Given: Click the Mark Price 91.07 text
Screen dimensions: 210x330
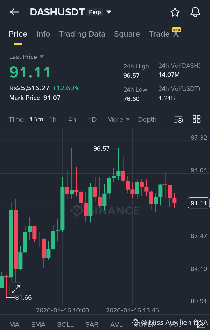Looking at the screenshot, I should click(x=35, y=98).
